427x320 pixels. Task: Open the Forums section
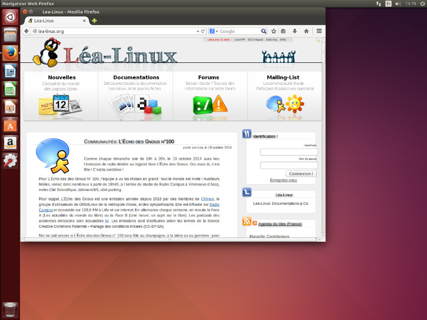tap(209, 77)
